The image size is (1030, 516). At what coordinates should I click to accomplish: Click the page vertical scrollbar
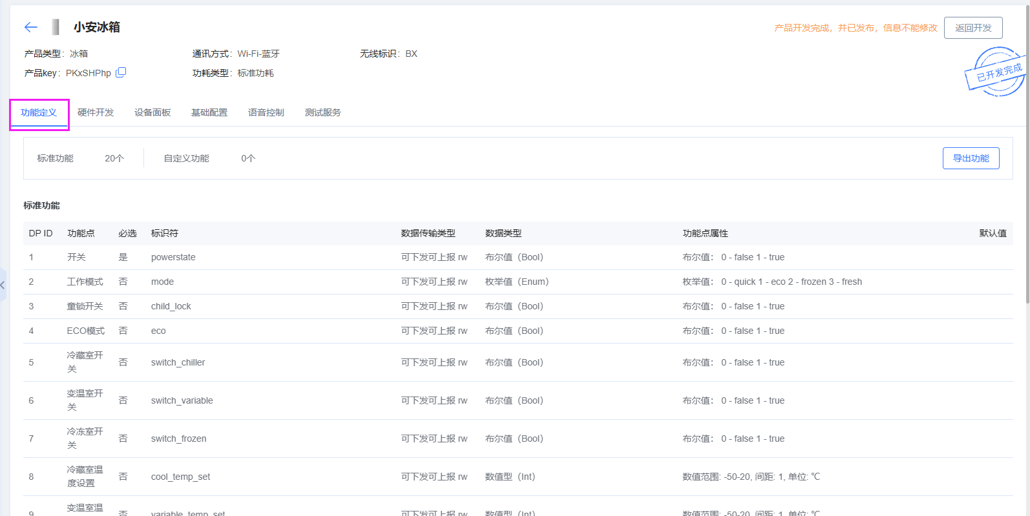point(1027,155)
